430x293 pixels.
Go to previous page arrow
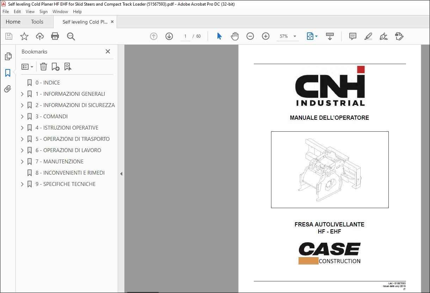coord(154,36)
